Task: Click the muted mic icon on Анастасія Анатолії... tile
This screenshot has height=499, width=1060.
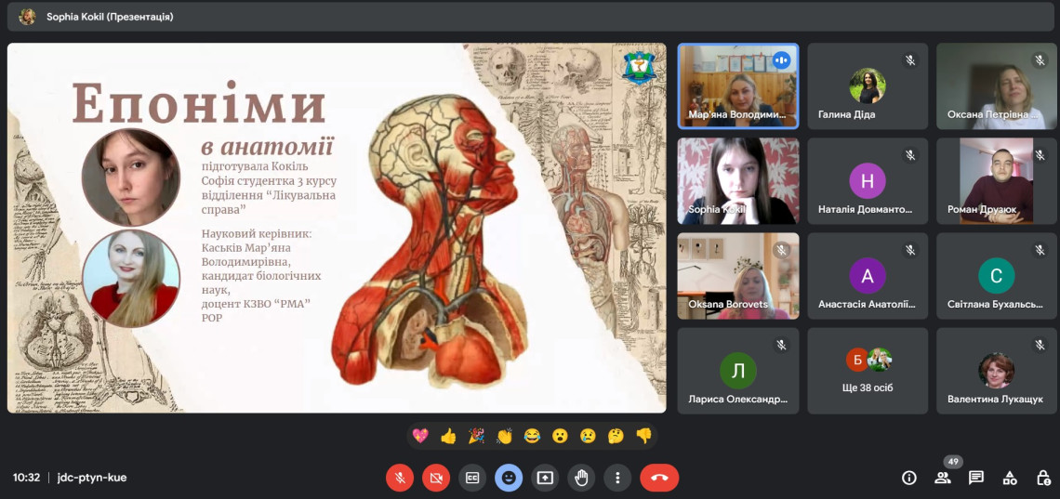Action: click(x=910, y=251)
